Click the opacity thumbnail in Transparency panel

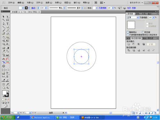131,25
